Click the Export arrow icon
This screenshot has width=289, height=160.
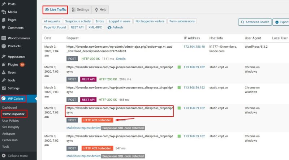coord(277,22)
